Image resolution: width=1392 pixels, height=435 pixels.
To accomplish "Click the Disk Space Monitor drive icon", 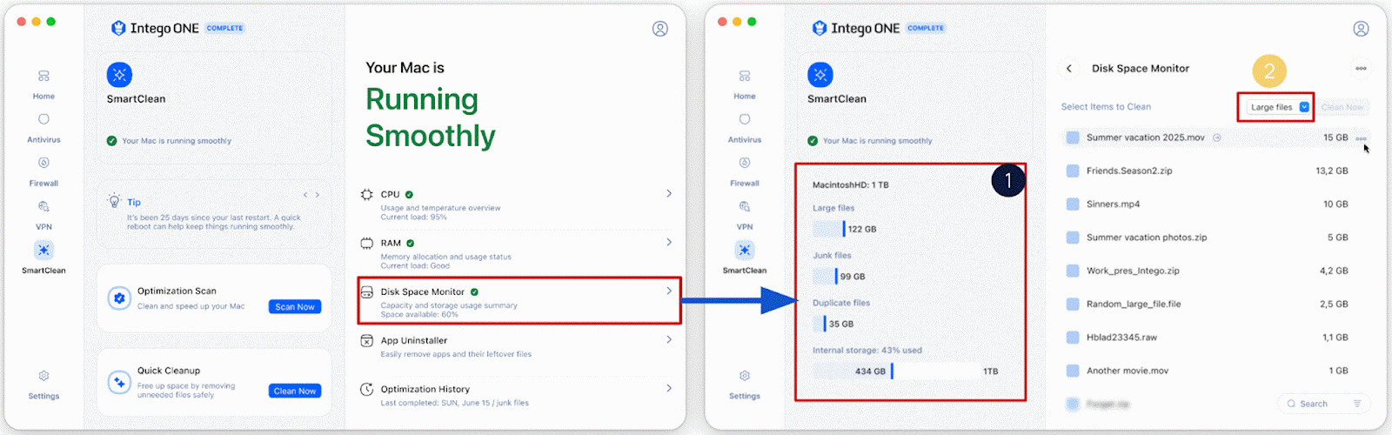I will click(x=367, y=292).
